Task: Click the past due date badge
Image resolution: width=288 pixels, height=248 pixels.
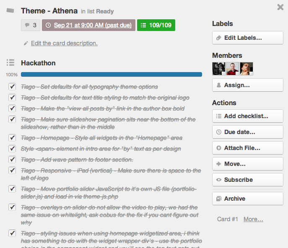Action: [88, 25]
